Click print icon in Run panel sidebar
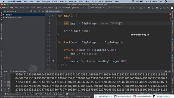Viewport: 174px width, 98px height. (x=9, y=89)
